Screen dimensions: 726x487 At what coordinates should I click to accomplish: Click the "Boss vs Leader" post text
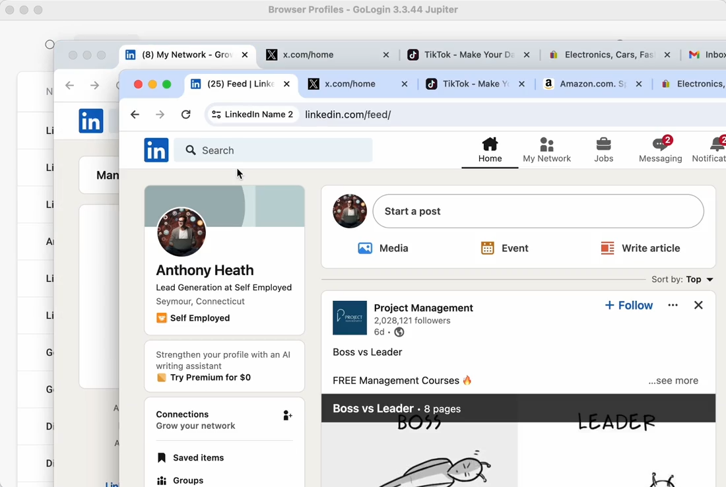click(367, 352)
